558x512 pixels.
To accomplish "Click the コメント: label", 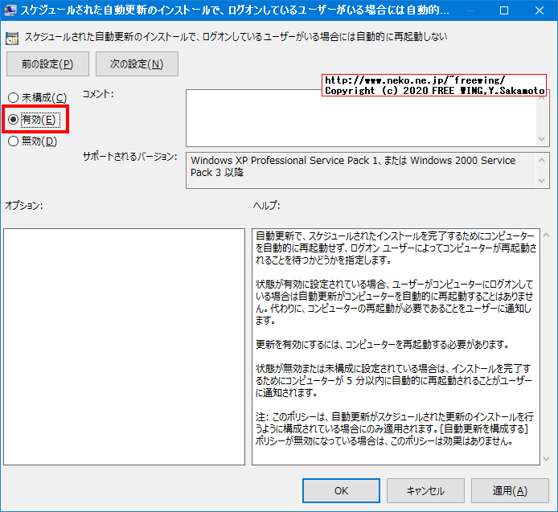I will click(x=98, y=94).
